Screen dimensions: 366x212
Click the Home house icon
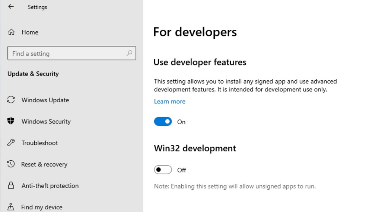click(11, 32)
